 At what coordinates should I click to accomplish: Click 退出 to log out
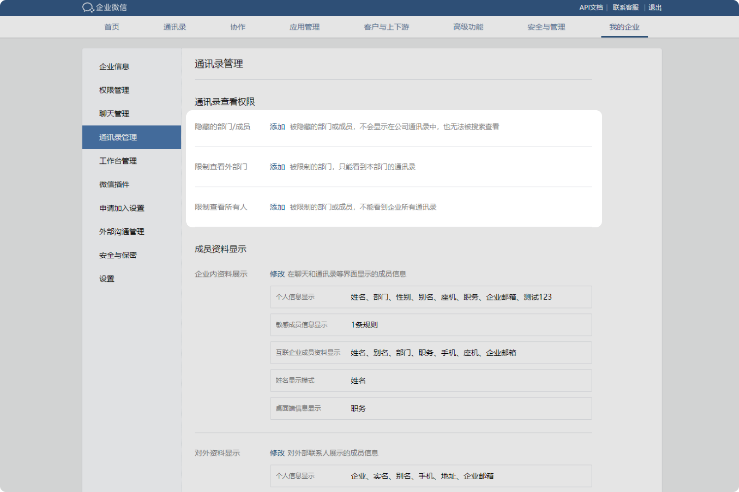[x=655, y=7]
